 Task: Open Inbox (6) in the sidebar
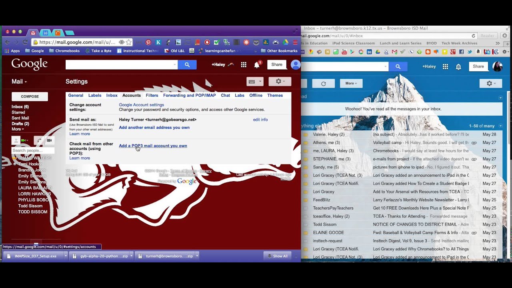click(x=20, y=107)
